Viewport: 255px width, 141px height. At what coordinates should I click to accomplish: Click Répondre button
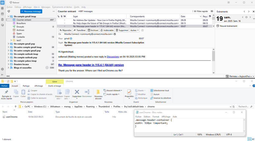pos(65,30)
